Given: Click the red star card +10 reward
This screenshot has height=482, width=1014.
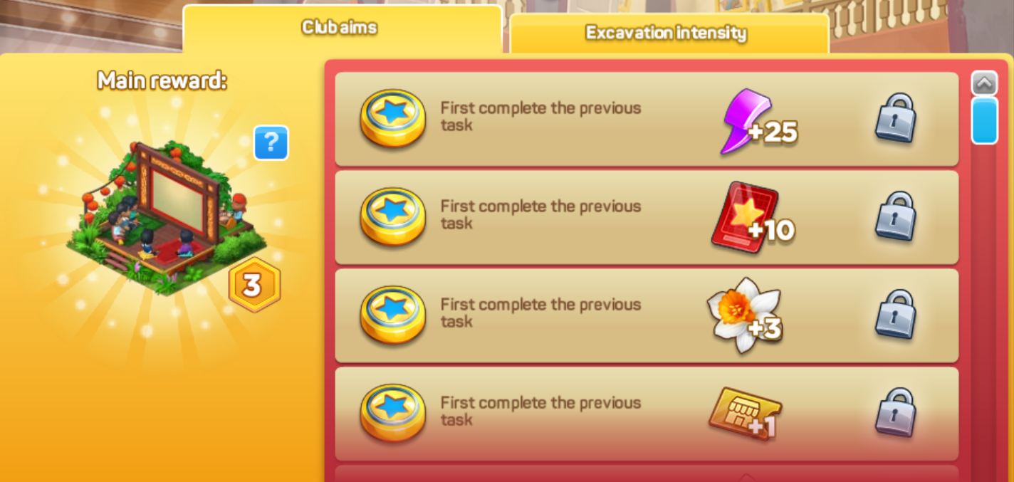Looking at the screenshot, I should [x=753, y=219].
